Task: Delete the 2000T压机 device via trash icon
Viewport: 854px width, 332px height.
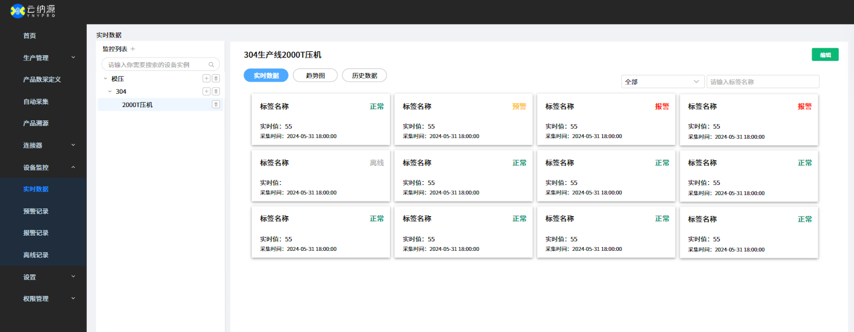Action: pos(216,105)
